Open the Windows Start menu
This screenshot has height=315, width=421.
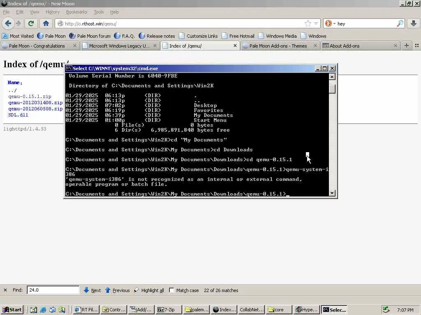coord(12,310)
